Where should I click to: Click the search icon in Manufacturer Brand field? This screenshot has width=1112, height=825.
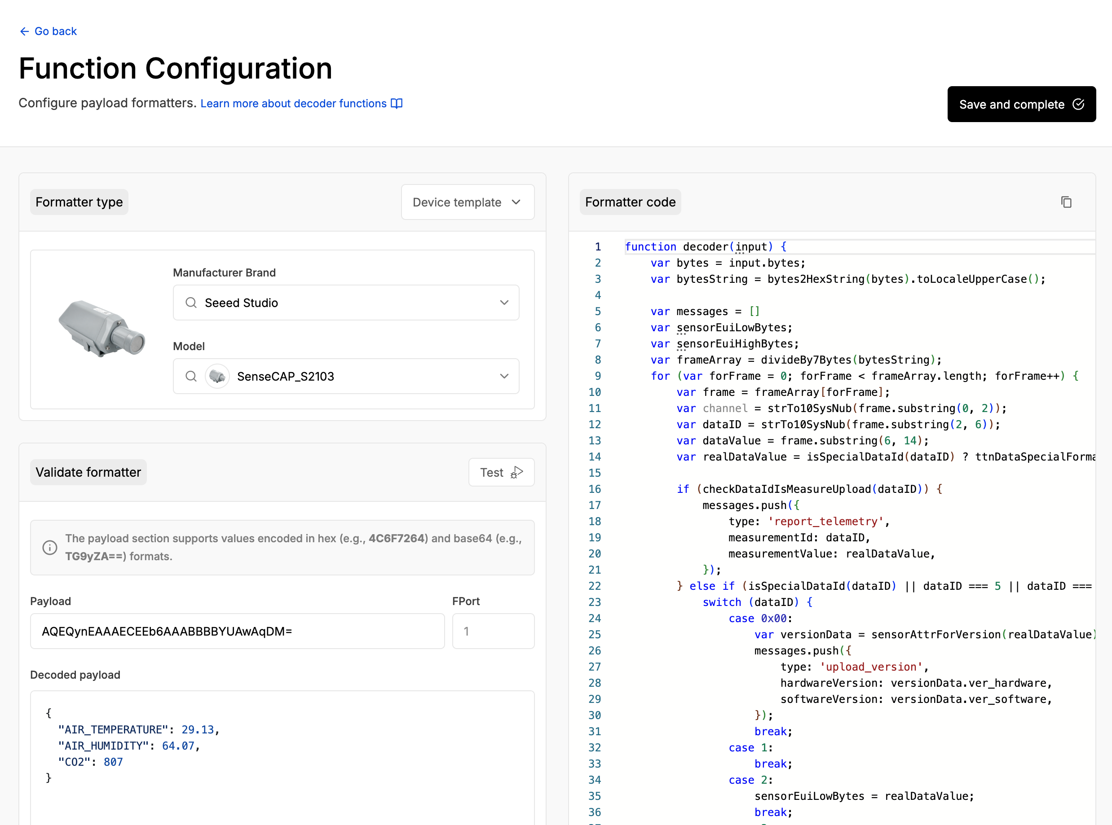coord(191,303)
